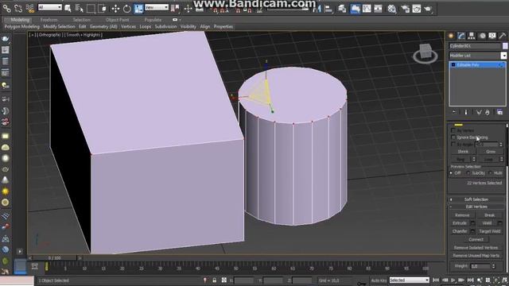The image size is (509, 286).
Task: Open the Modifier List dropdown
Action: pos(477,56)
